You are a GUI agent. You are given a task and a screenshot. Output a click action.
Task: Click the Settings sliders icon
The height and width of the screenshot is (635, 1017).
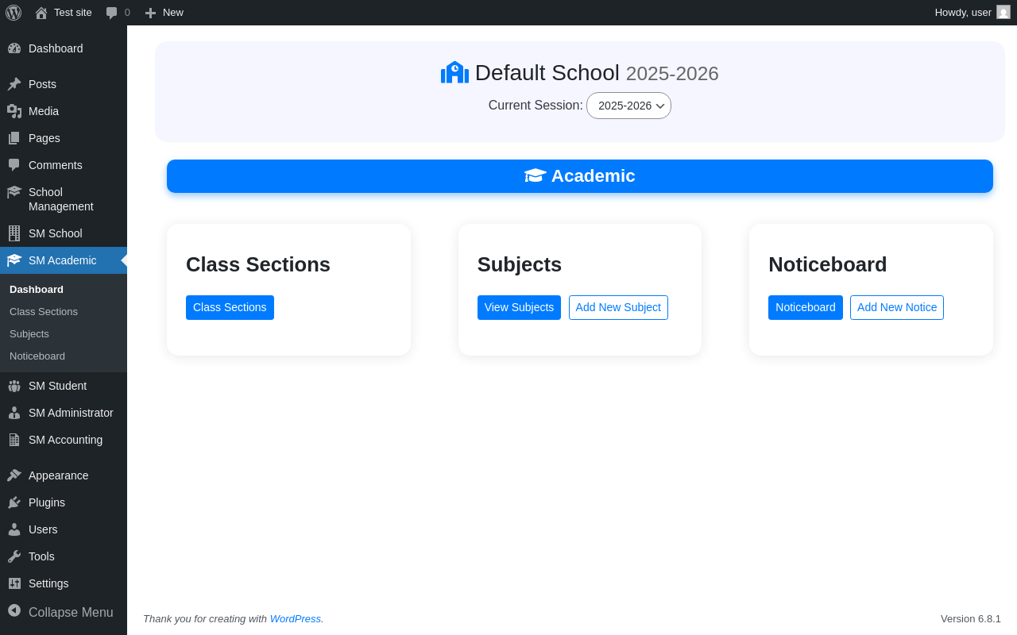pos(14,583)
